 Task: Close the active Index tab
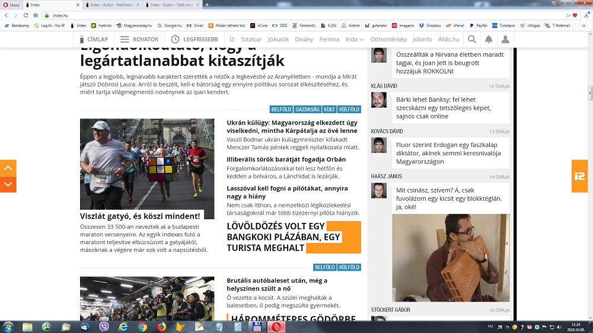click(x=78, y=5)
